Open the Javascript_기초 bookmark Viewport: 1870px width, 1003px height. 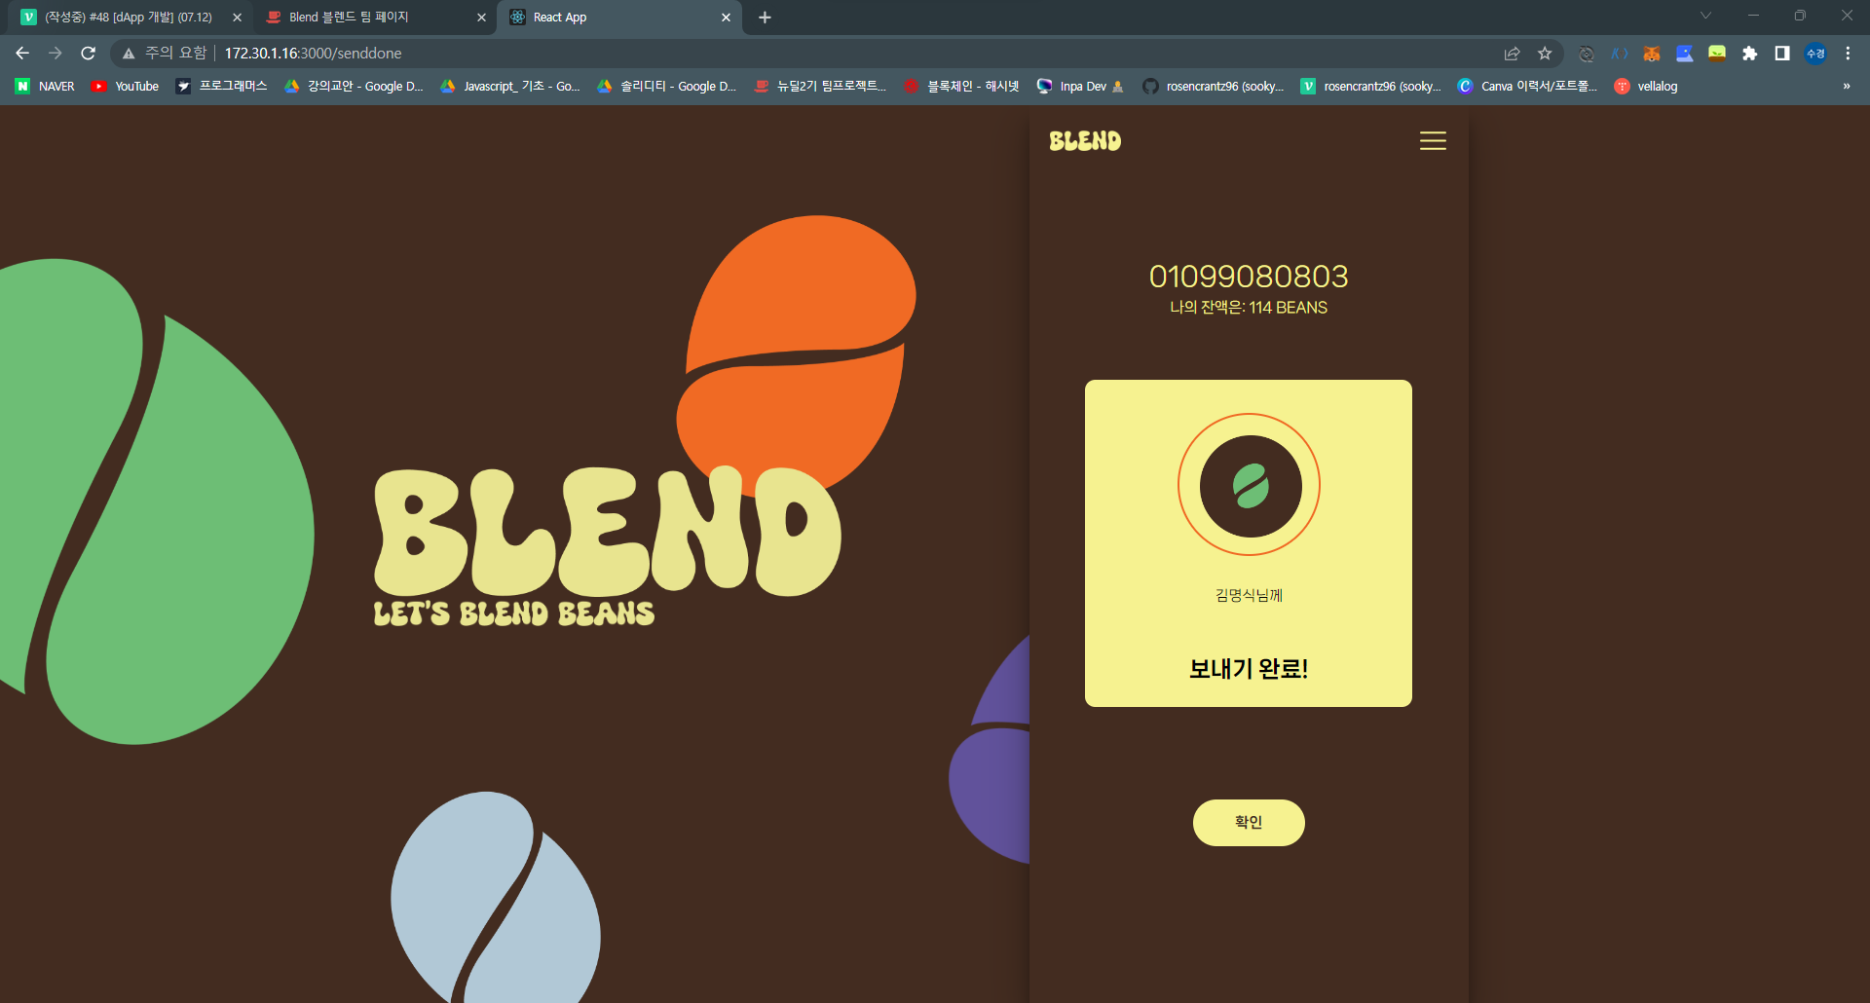(510, 87)
